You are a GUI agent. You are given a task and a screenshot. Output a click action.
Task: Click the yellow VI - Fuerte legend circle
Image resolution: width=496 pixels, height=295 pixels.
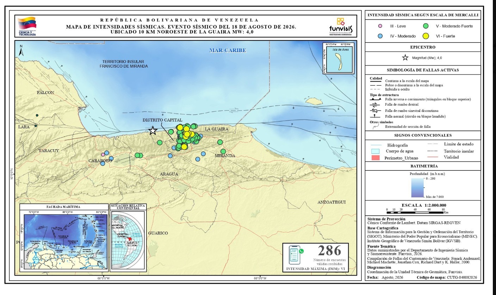point(426,36)
